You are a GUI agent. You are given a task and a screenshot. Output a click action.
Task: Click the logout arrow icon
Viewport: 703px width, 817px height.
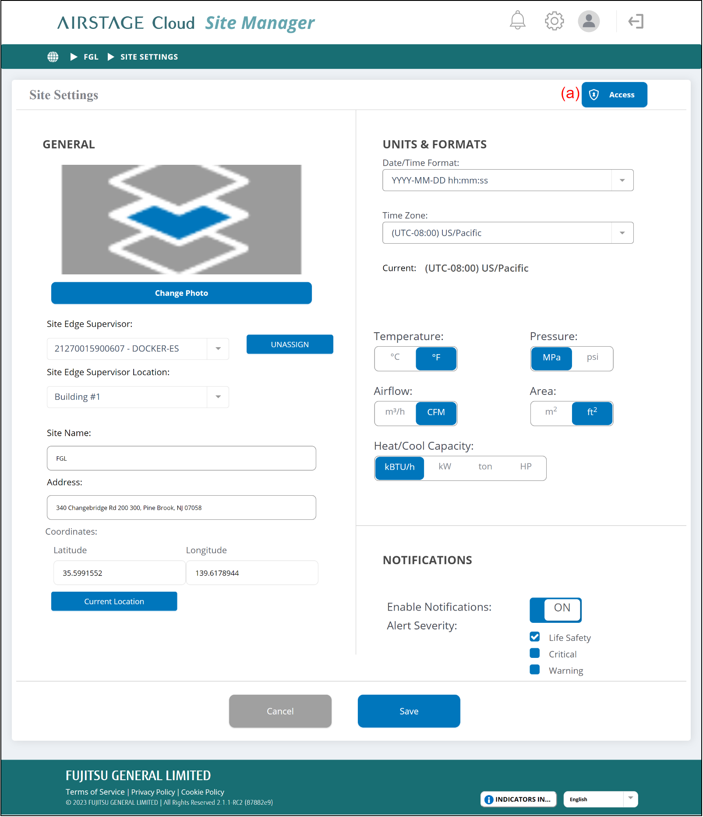point(636,21)
